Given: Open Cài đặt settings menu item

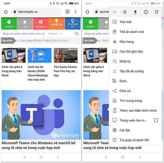Looking at the screenshot, I should click(x=135, y=130).
